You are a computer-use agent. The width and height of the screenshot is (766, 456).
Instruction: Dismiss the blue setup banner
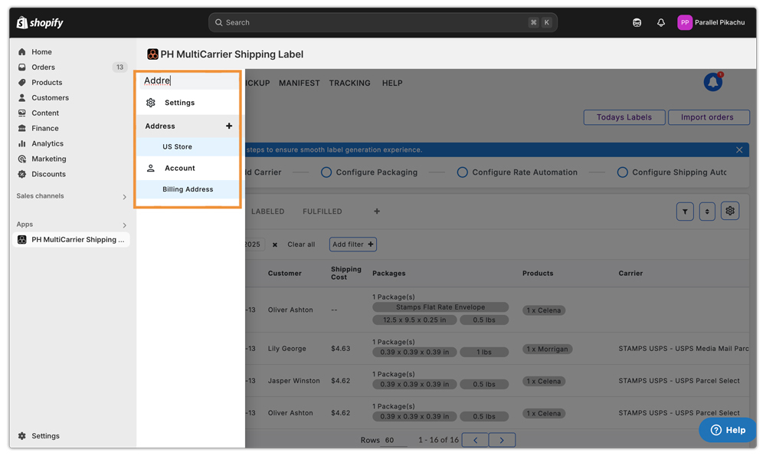click(x=739, y=150)
